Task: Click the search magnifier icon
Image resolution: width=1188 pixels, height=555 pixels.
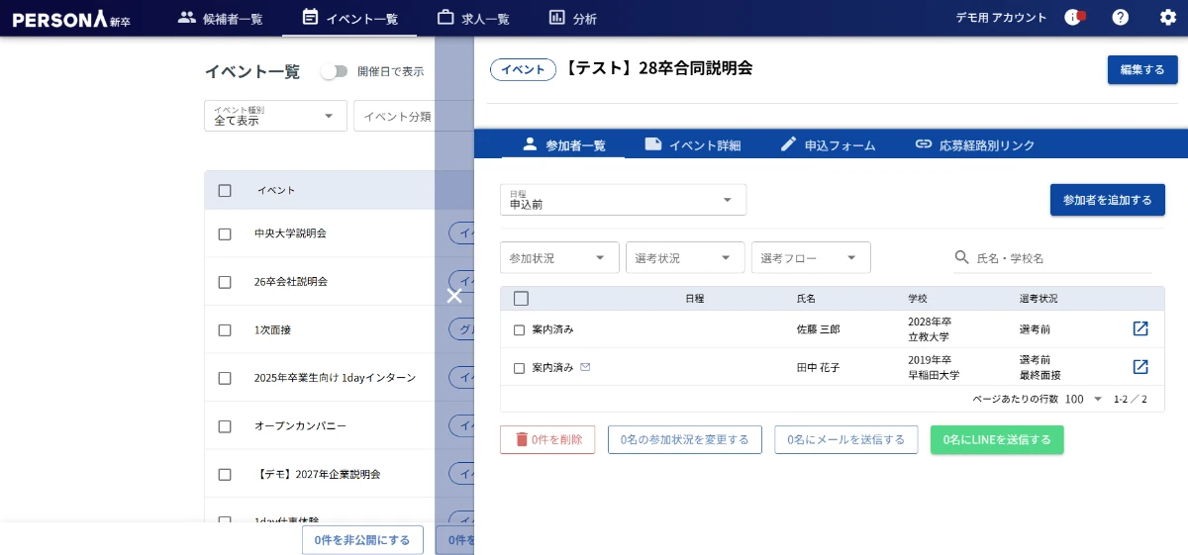Action: coord(961,257)
